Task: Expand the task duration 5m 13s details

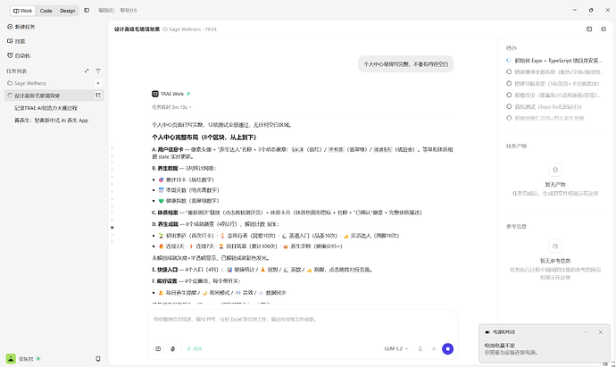Action: point(171,107)
